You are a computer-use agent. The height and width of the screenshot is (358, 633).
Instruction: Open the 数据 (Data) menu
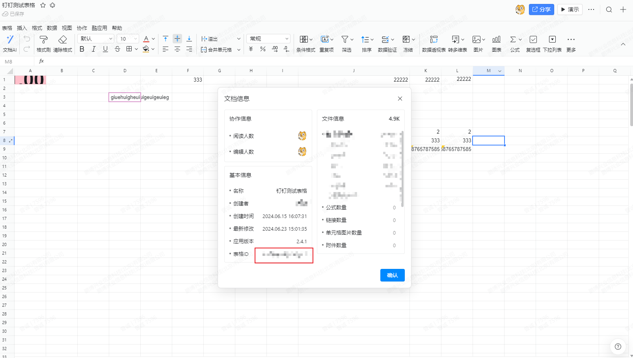coord(52,28)
